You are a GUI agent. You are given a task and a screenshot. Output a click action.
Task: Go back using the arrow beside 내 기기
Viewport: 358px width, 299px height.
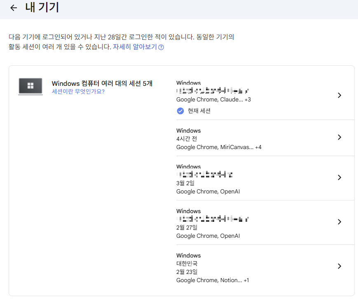point(14,8)
